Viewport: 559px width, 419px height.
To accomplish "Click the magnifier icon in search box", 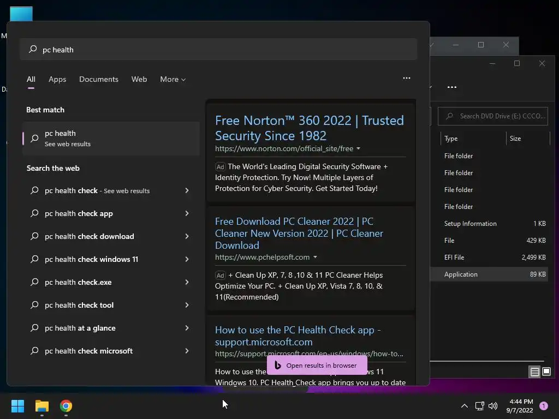I will (33, 49).
